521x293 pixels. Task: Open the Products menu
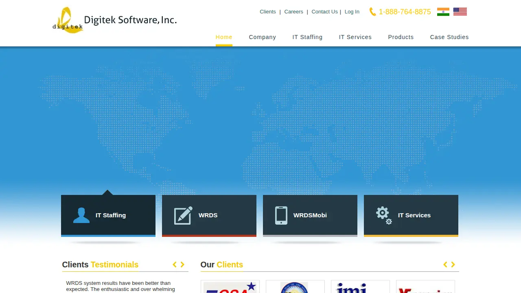(401, 37)
